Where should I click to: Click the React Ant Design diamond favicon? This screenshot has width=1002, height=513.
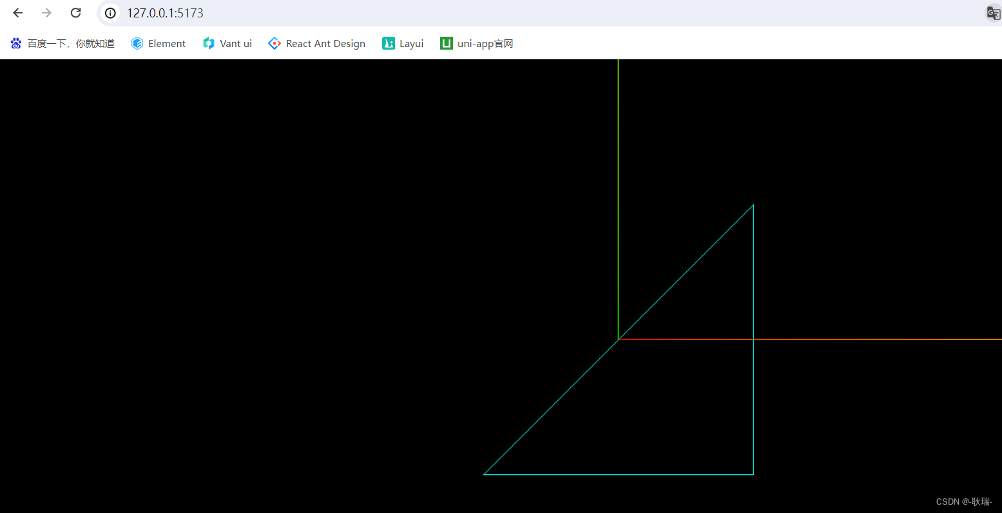(275, 43)
